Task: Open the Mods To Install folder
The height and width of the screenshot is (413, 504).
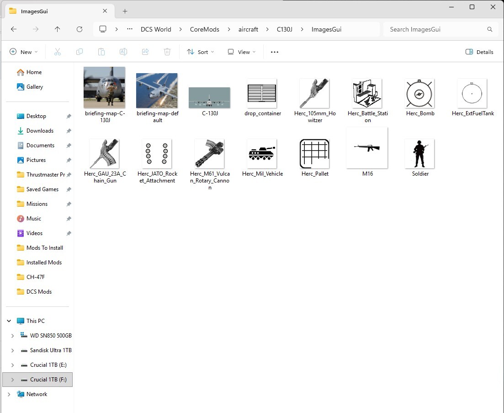Action: pos(45,248)
